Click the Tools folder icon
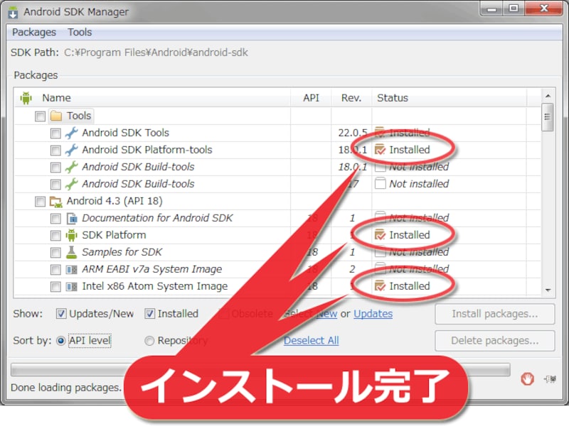The width and height of the screenshot is (569, 426). click(56, 116)
